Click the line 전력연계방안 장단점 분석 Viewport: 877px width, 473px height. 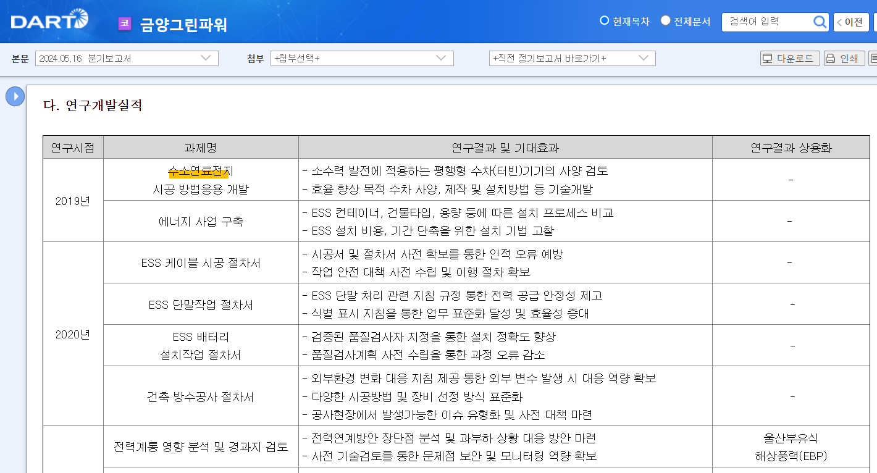pos(449,438)
